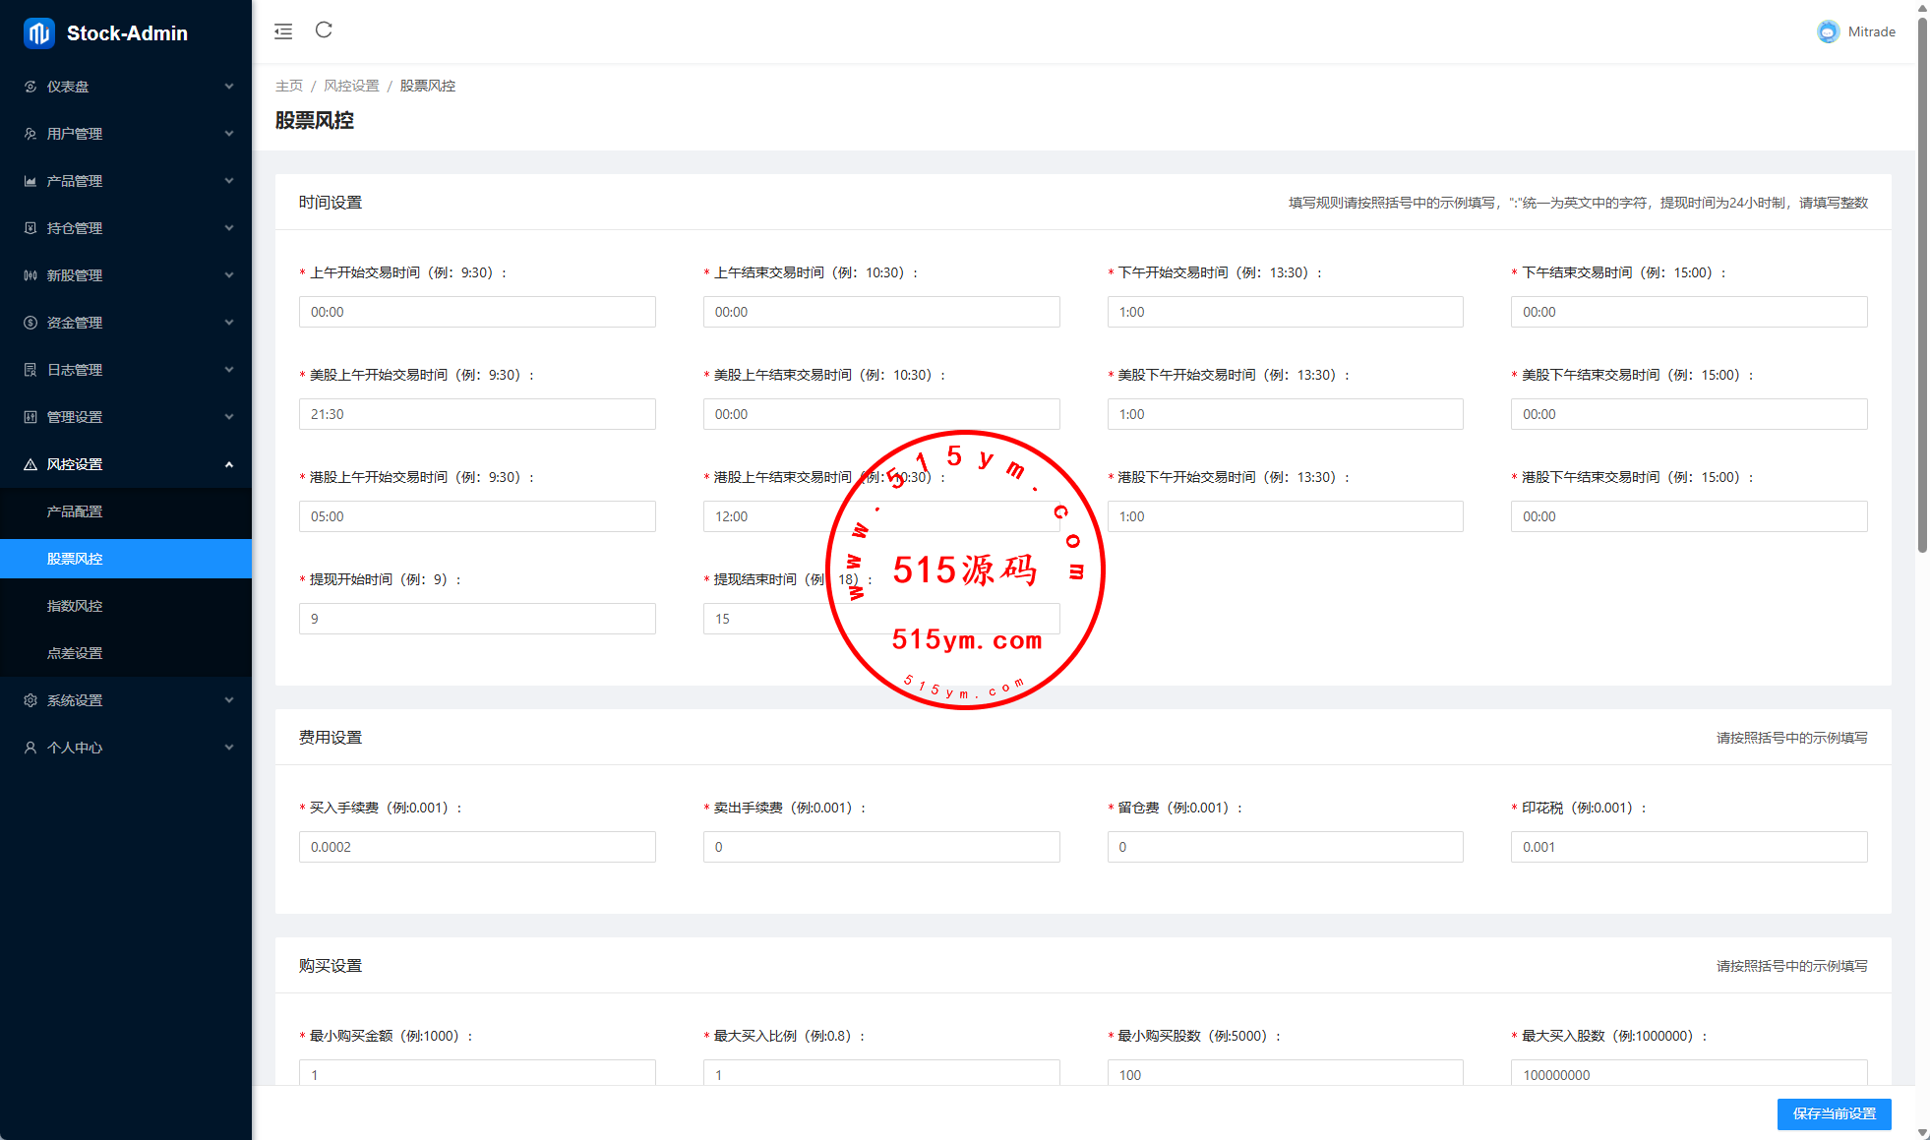Image resolution: width=1930 pixels, height=1140 pixels.
Task: Click the 产品管理 chart icon
Action: (30, 181)
